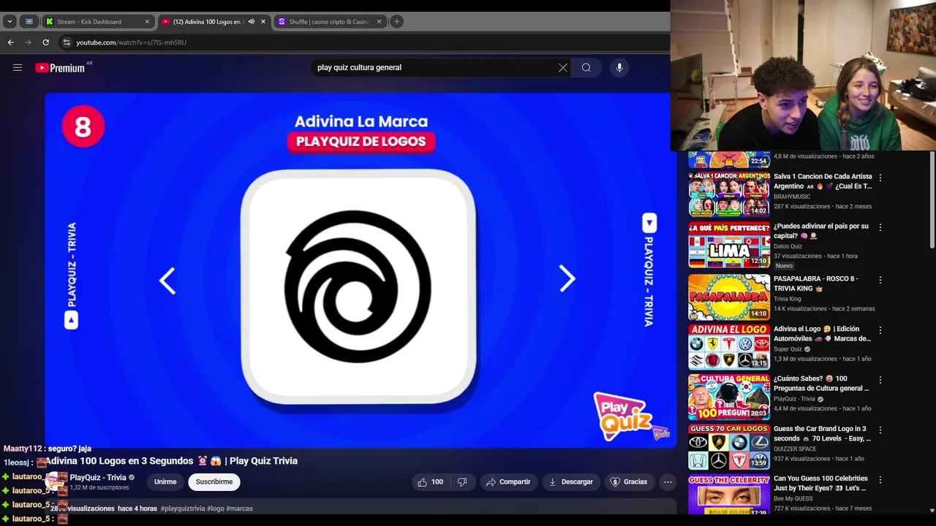
Task: Close the Stream - Kick Dashboard tab
Action: [x=147, y=21]
